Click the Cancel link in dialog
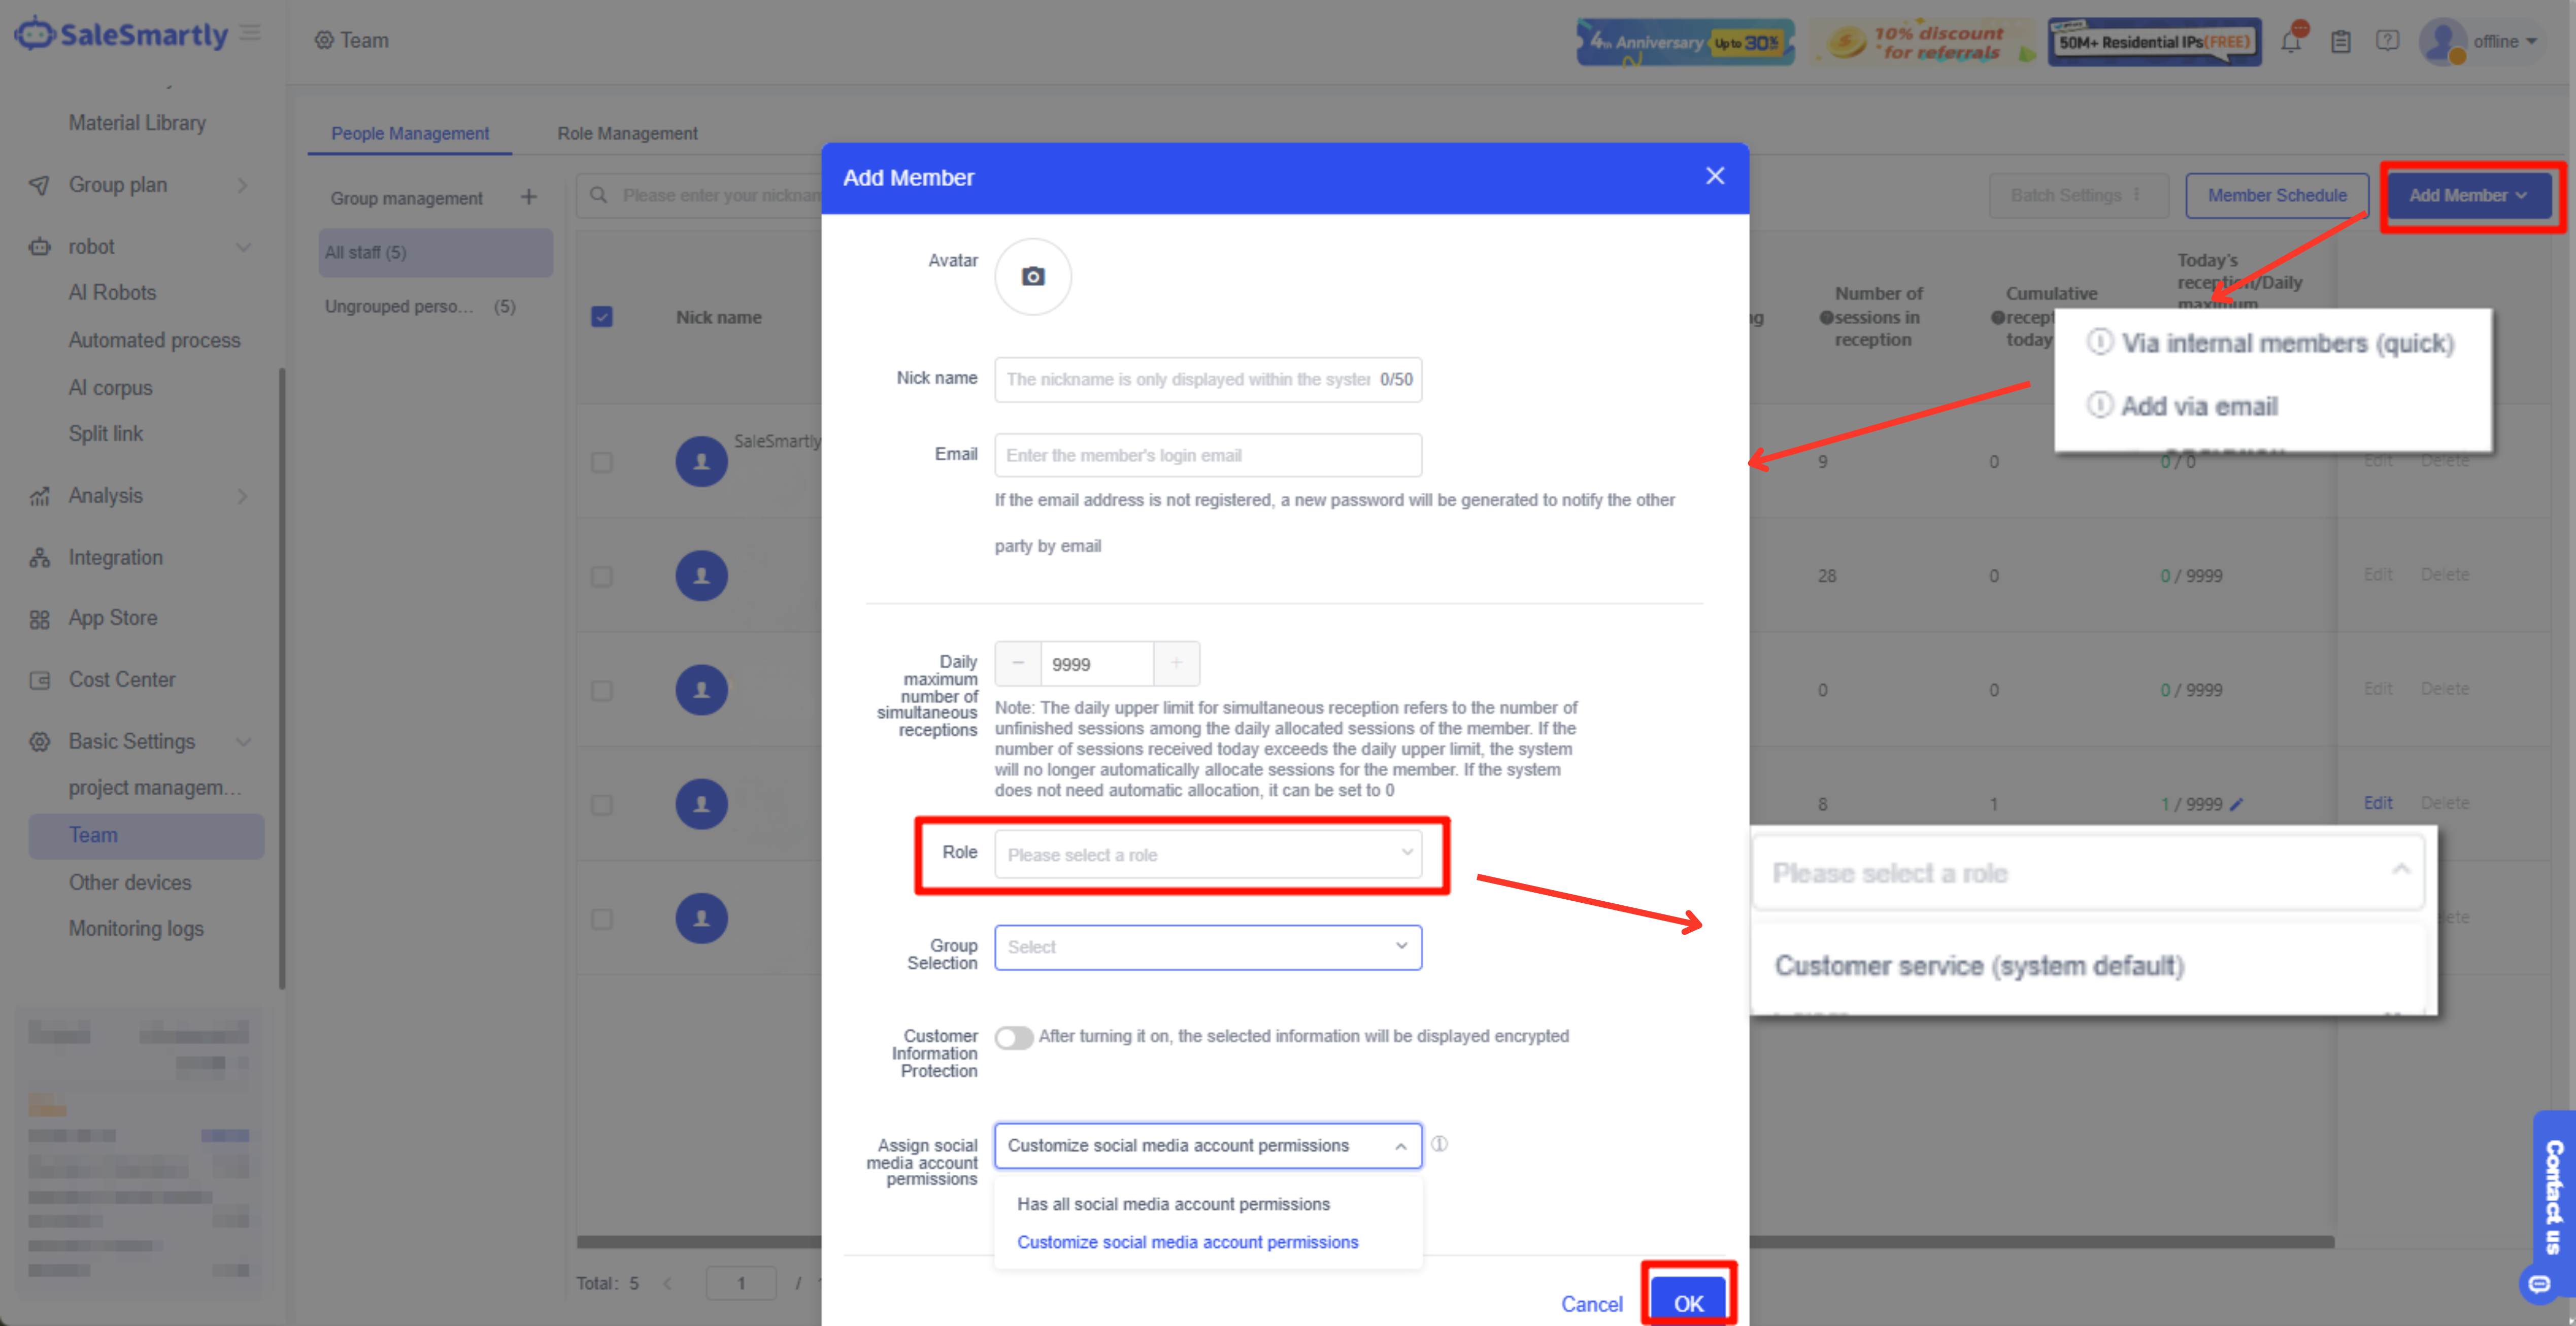This screenshot has height=1326, width=2576. coord(1591,1303)
